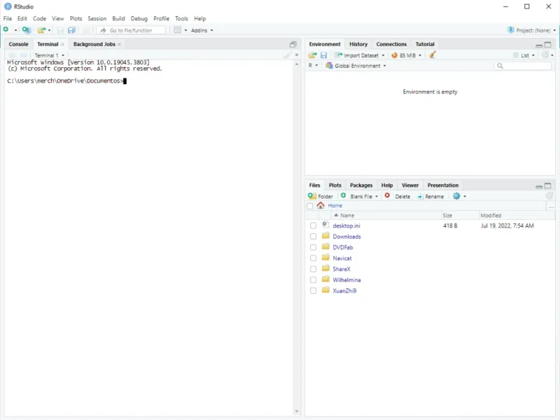Open the Project (None) dropdown
The height and width of the screenshot is (420, 560).
click(x=532, y=30)
